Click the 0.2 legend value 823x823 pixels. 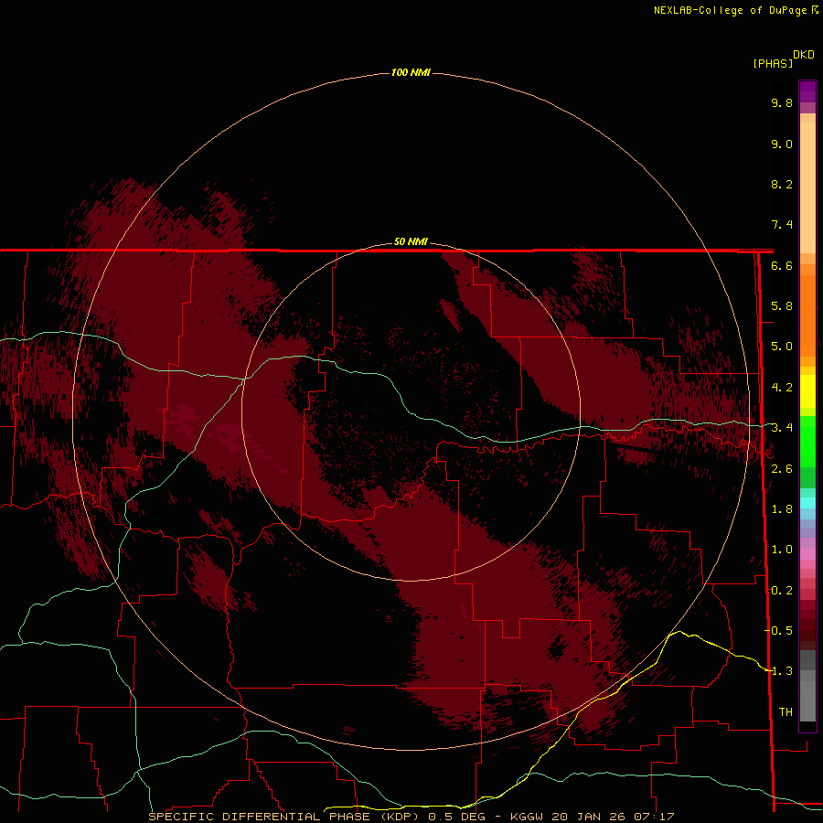coord(782,591)
